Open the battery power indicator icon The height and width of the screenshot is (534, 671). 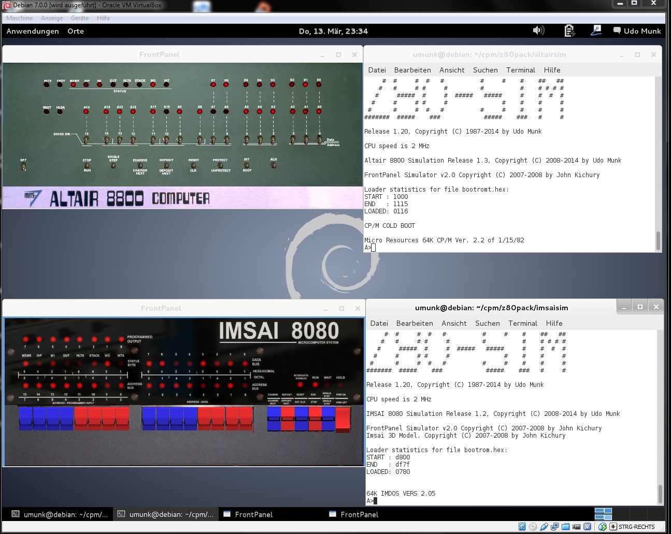click(x=569, y=31)
